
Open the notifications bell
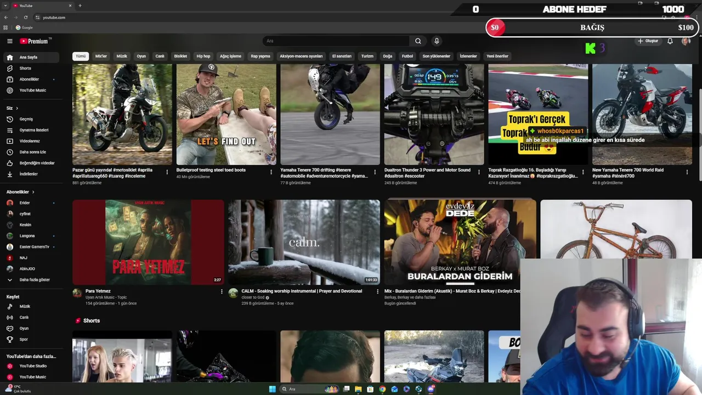pos(670,41)
